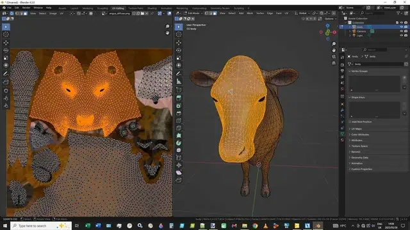Toggle render camera icon for Light object

tap(406, 35)
